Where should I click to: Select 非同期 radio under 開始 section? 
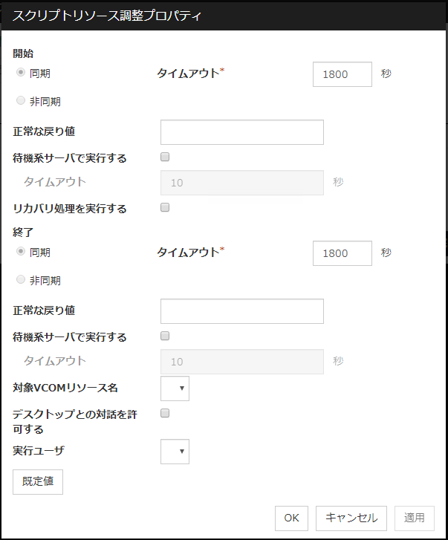(x=21, y=101)
